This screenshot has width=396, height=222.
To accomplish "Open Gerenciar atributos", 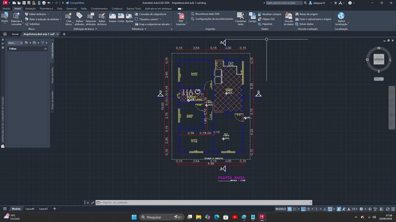I will click(x=90, y=19).
